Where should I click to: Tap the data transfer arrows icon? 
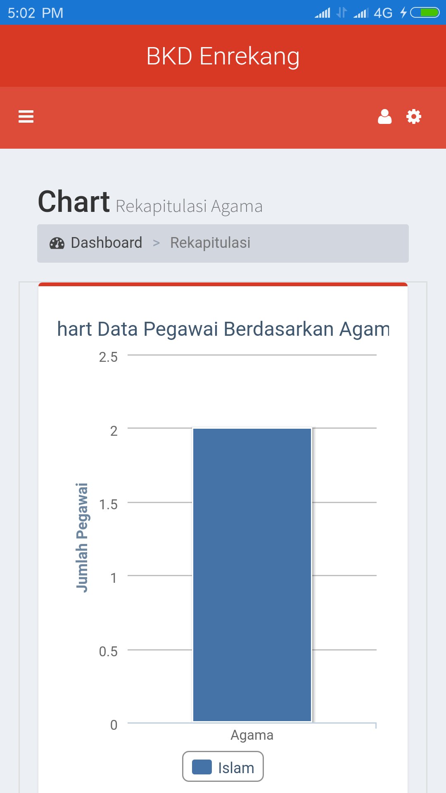click(342, 13)
